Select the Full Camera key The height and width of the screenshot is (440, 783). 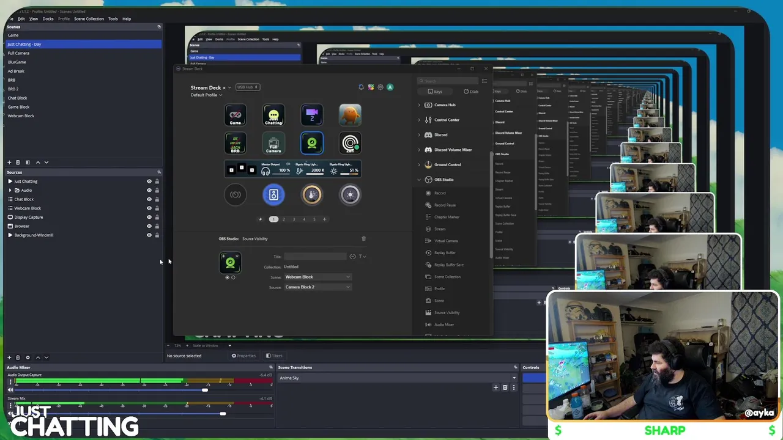pyautogui.click(x=273, y=143)
